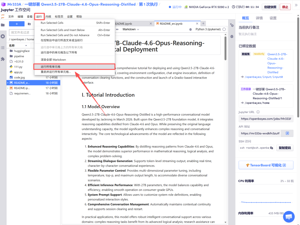The width and height of the screenshot is (300, 225).
Task: Sort files by 名称 column header
Action: click(x=18, y=46)
